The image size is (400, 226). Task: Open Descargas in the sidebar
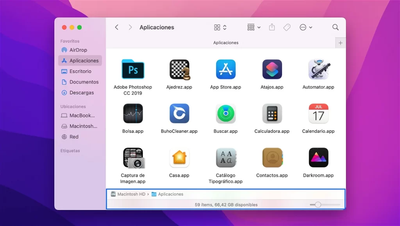click(x=80, y=93)
